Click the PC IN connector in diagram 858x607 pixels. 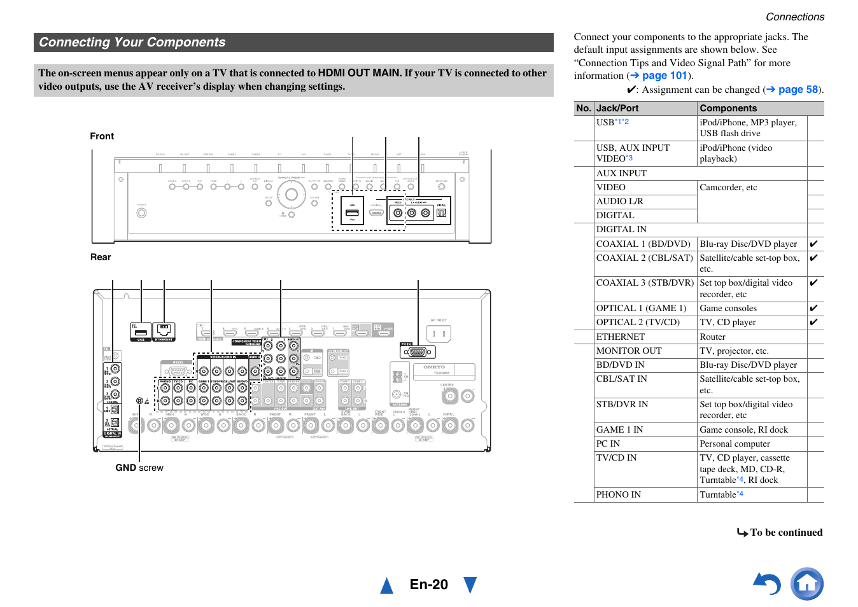tap(418, 351)
